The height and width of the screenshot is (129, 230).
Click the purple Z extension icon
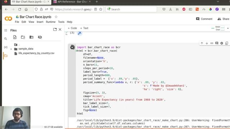[x=217, y=9]
